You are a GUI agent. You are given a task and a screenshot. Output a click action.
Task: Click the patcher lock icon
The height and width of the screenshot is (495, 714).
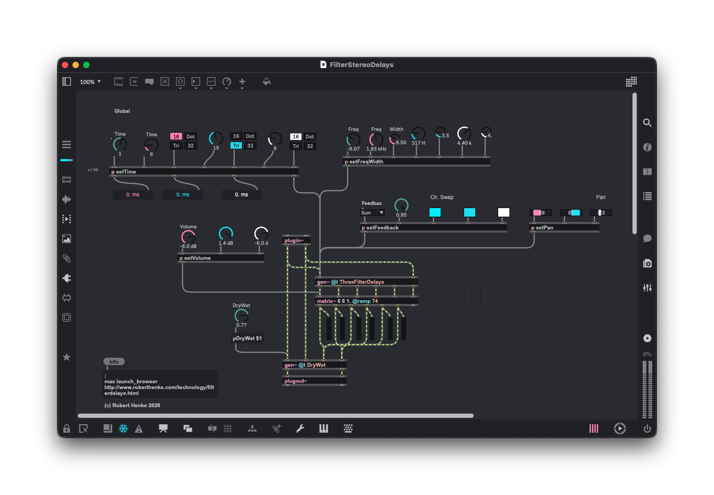(67, 428)
